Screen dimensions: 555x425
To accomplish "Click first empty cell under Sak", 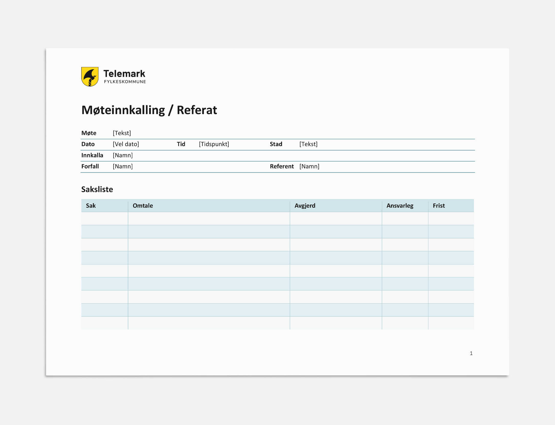I will point(105,219).
